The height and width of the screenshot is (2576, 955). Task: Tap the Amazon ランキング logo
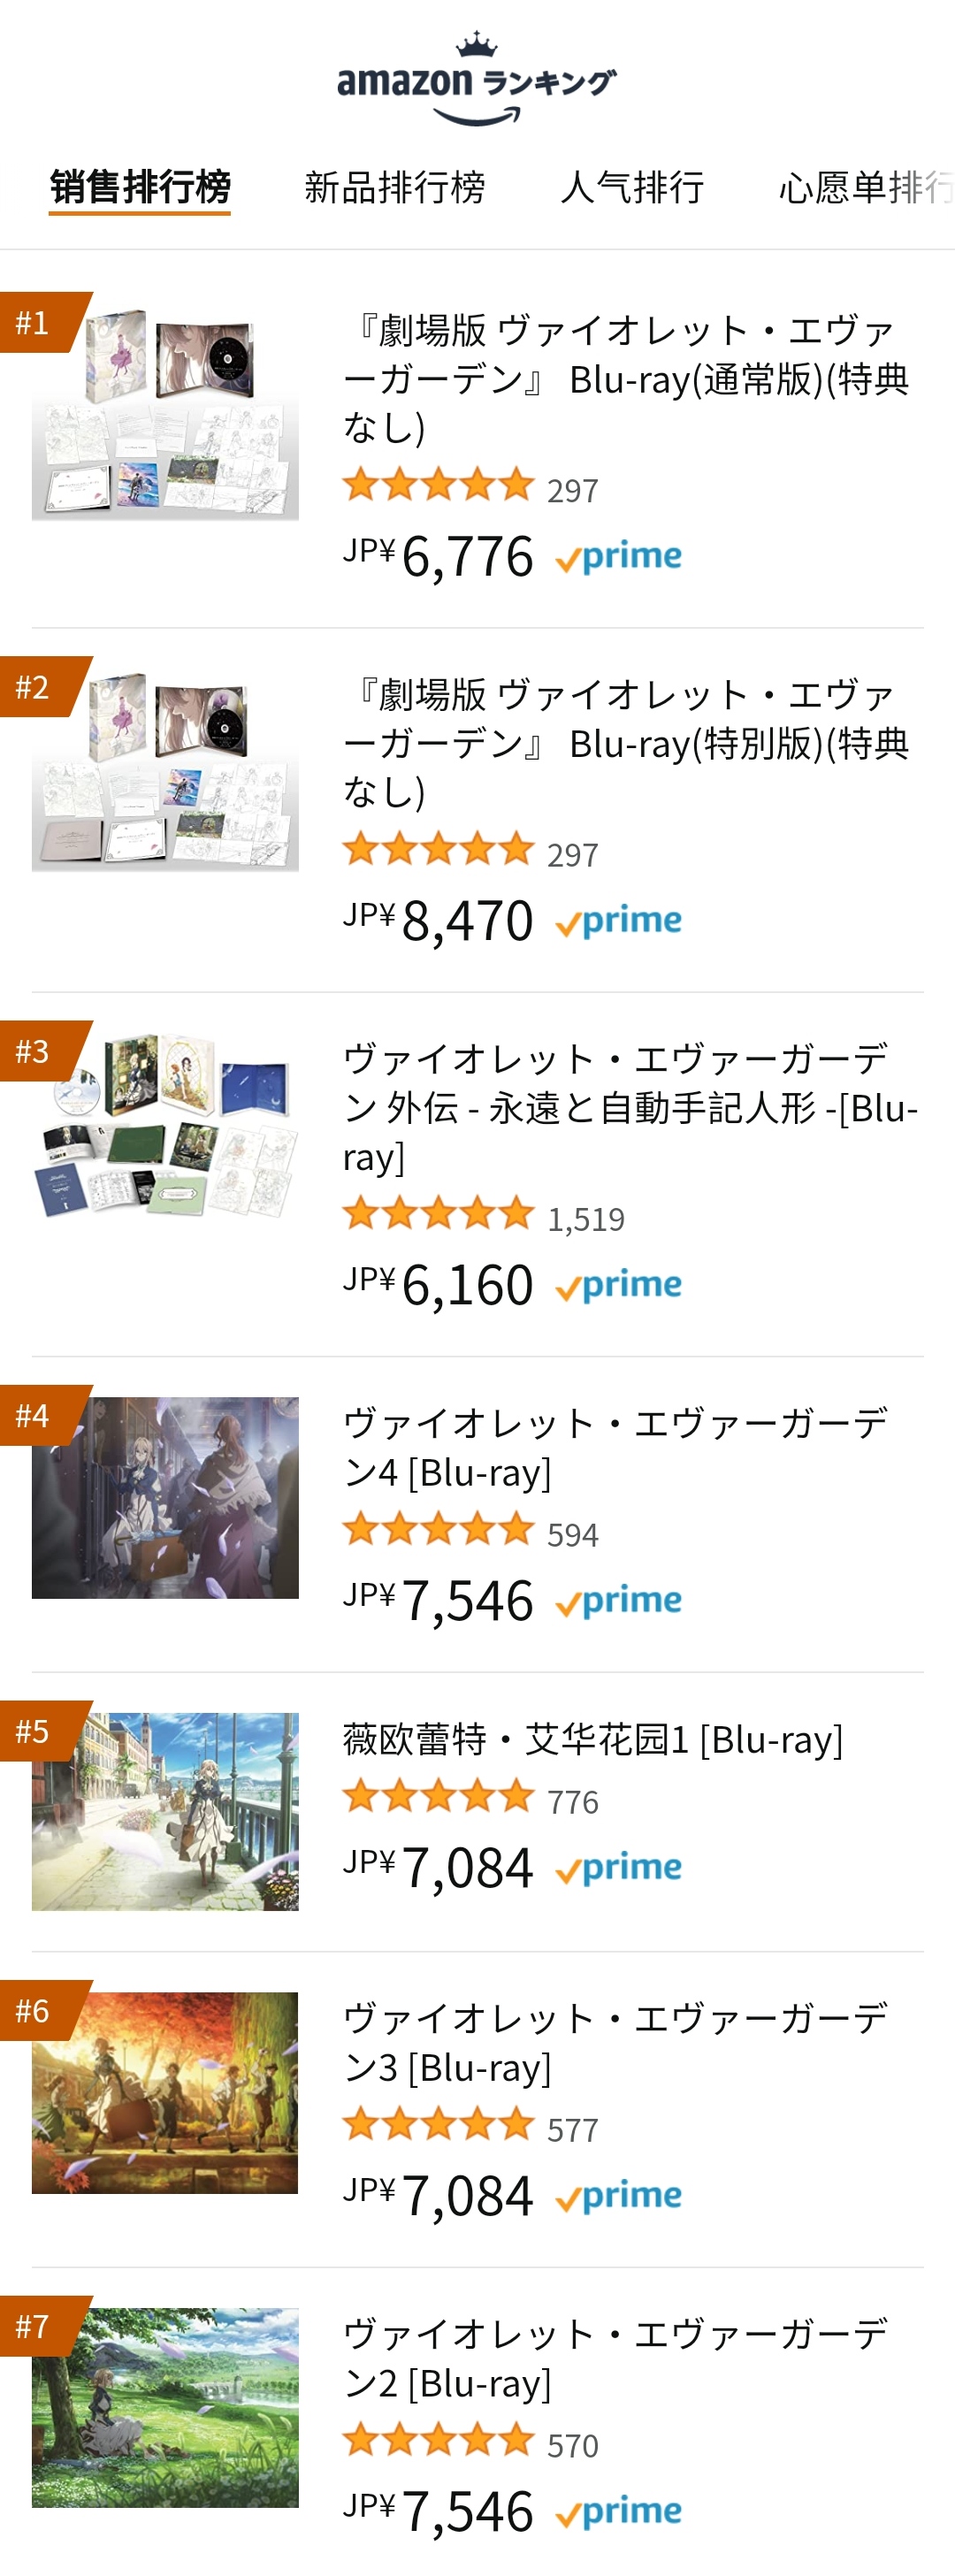pos(477,80)
